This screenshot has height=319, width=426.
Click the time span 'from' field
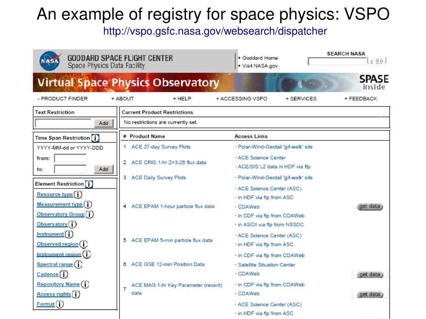pyautogui.click(x=70, y=158)
